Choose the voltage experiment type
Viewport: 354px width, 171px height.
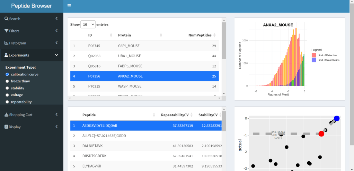[x=7, y=95]
